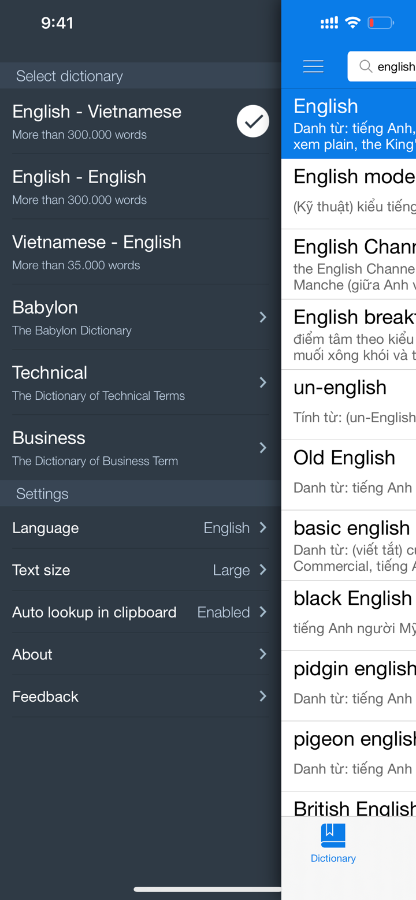
Task: Tap the search field containing english
Action: [x=396, y=66]
